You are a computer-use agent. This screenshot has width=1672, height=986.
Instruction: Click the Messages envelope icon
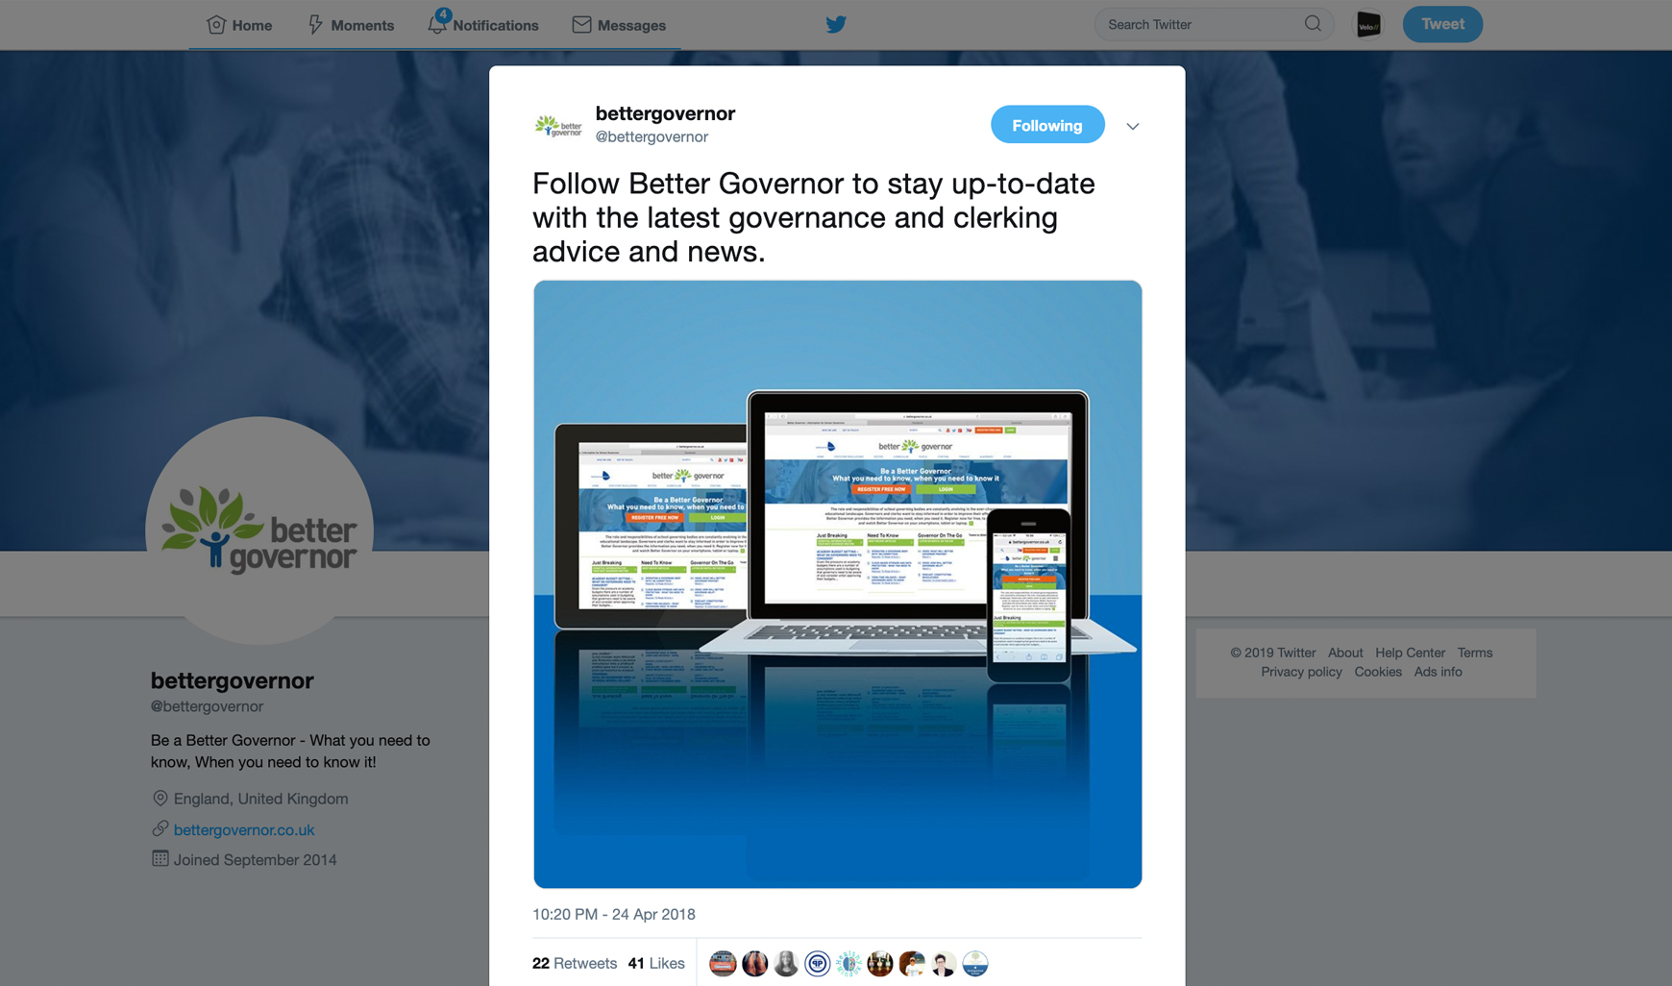click(581, 25)
